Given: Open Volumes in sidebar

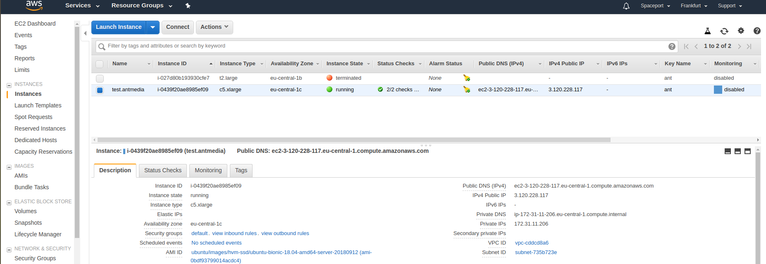Looking at the screenshot, I should pos(25,211).
